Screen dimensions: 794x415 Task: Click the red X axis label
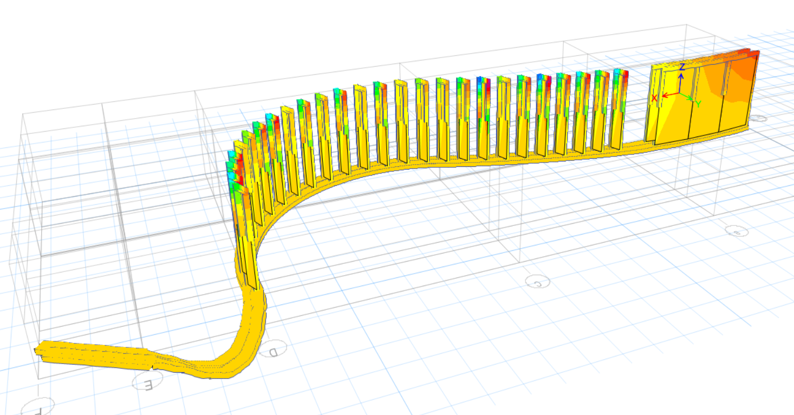pyautogui.click(x=654, y=98)
